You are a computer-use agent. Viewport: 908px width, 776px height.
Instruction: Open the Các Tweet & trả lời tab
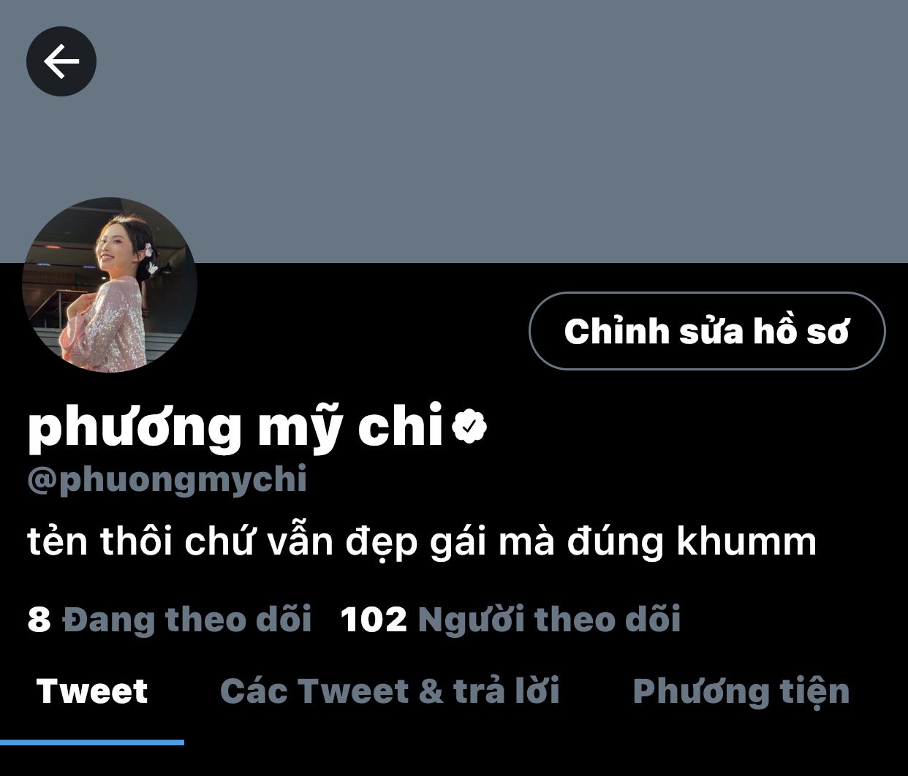(390, 691)
